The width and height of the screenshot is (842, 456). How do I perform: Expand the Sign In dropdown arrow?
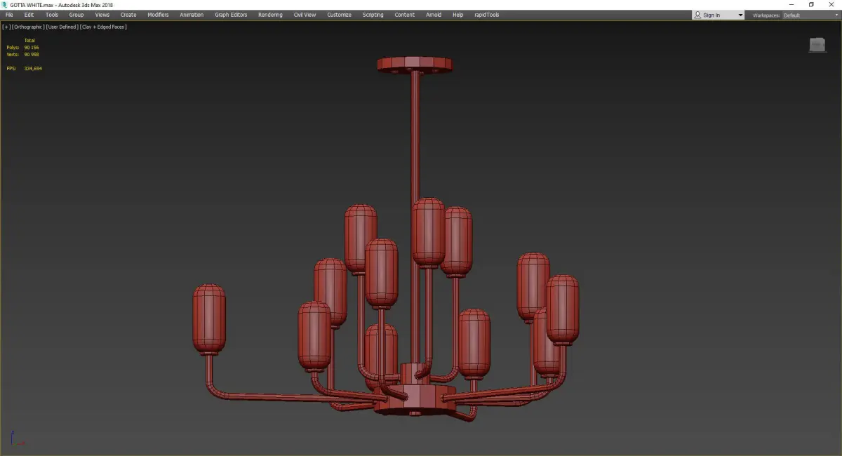click(x=740, y=15)
